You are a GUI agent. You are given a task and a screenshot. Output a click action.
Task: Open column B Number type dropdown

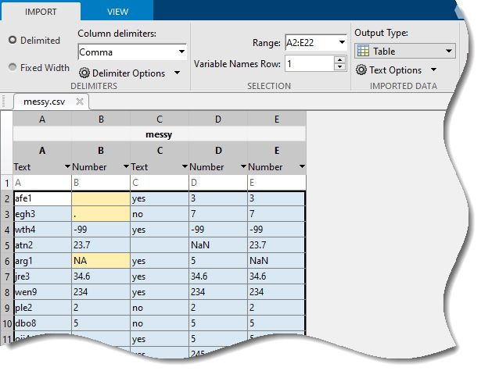[124, 167]
